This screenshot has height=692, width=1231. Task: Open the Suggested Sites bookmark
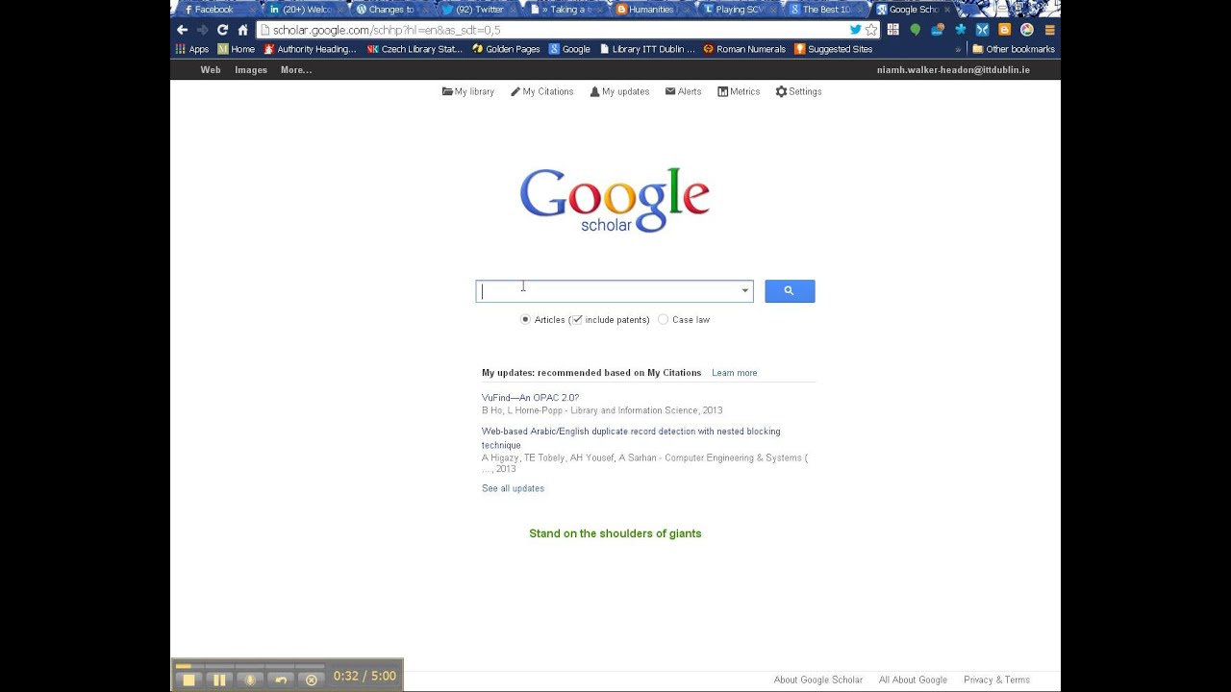[834, 49]
